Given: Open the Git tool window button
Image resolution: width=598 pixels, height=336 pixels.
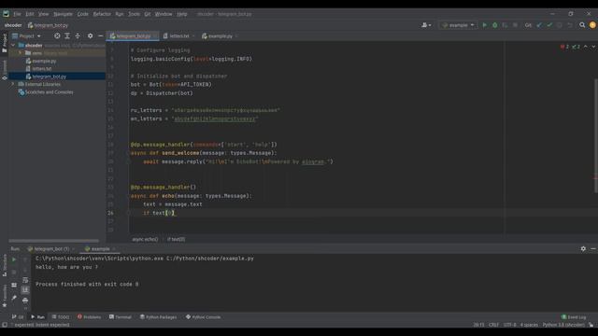Looking at the screenshot, I should [x=18, y=317].
